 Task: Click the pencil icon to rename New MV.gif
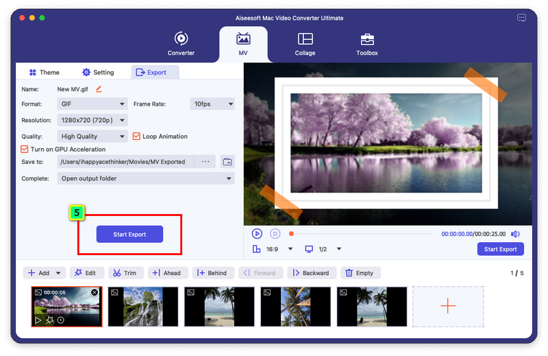tap(99, 89)
